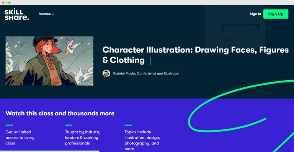
Task: Click the green maximize window button
Action: coord(9,3)
